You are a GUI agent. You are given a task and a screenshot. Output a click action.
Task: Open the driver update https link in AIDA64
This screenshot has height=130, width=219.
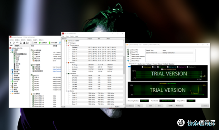[x=57, y=71]
